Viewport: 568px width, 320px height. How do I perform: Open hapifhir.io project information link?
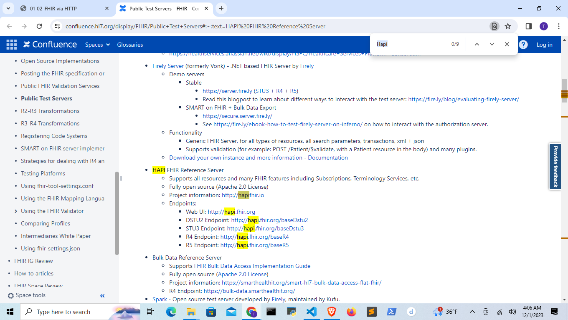[x=243, y=195]
